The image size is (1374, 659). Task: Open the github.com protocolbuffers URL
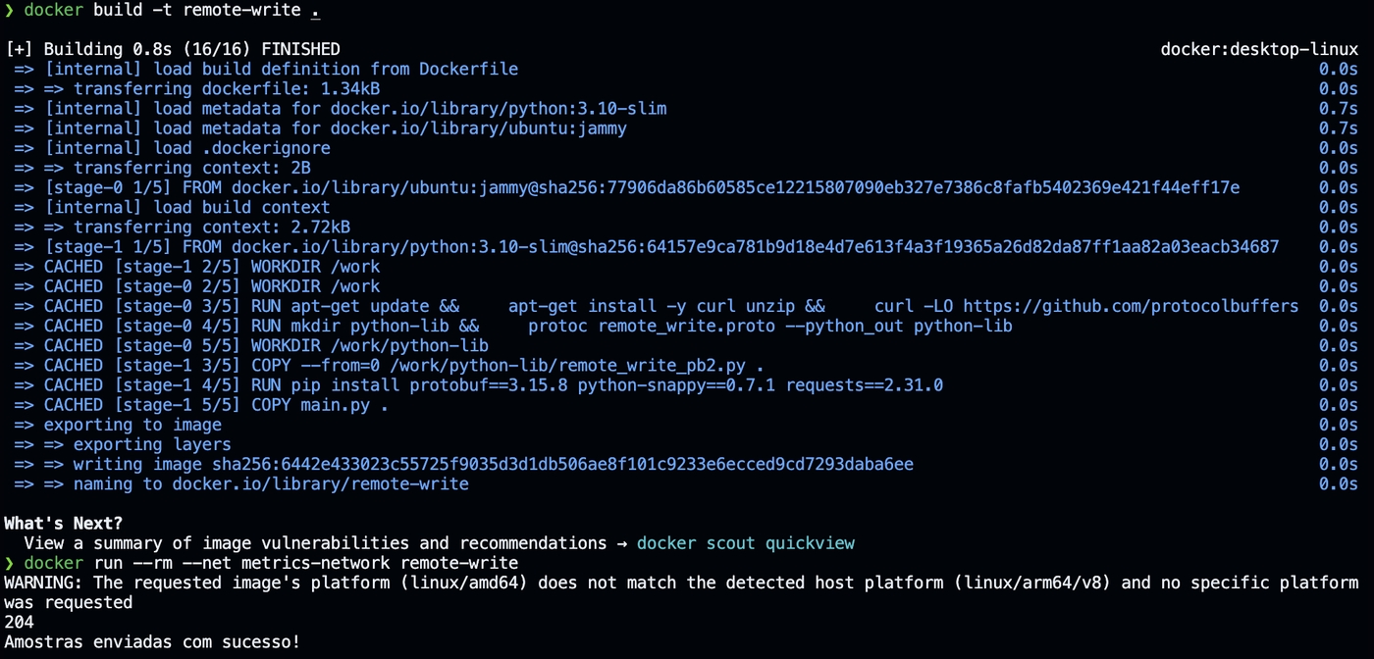(1130, 306)
